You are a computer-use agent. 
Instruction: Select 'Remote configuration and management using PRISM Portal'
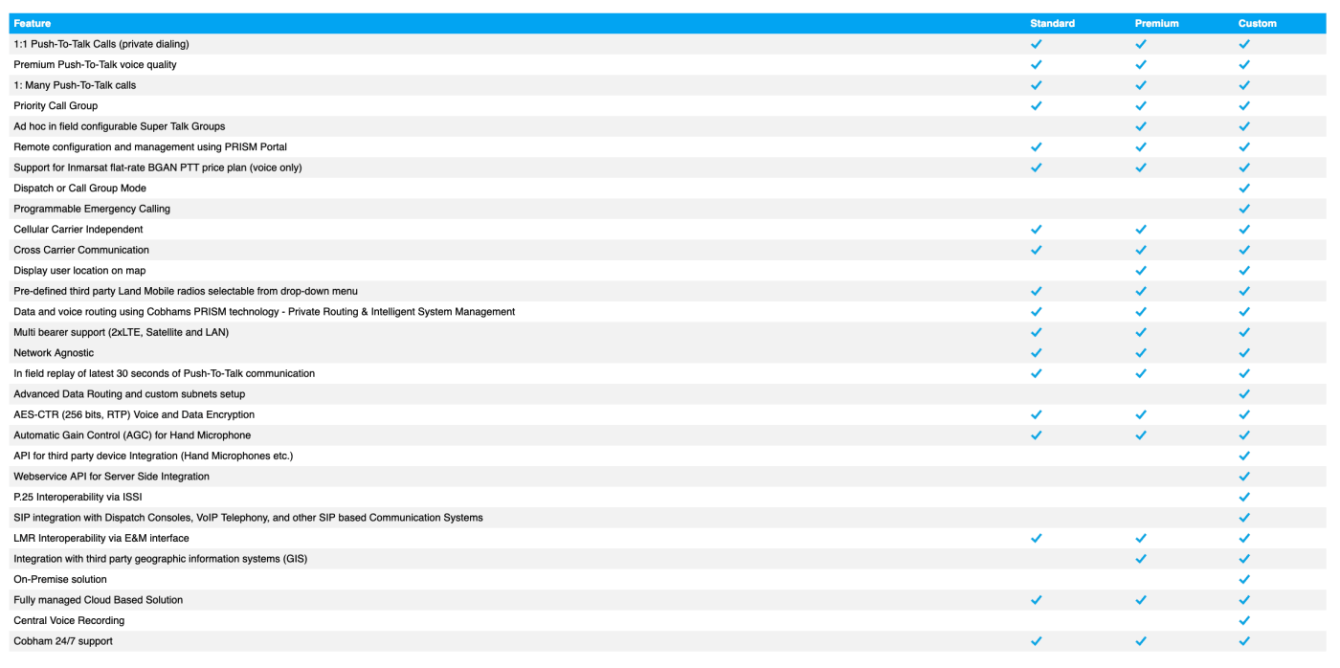(x=150, y=147)
